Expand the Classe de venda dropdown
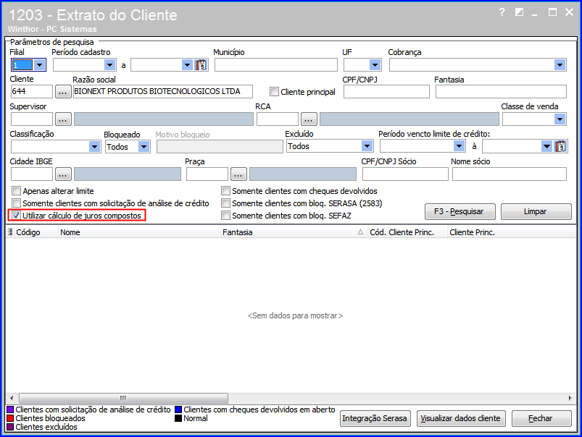582x437 pixels. click(x=560, y=119)
